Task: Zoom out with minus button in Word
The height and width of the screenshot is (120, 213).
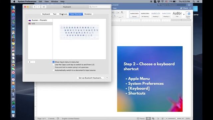Action: point(167,119)
